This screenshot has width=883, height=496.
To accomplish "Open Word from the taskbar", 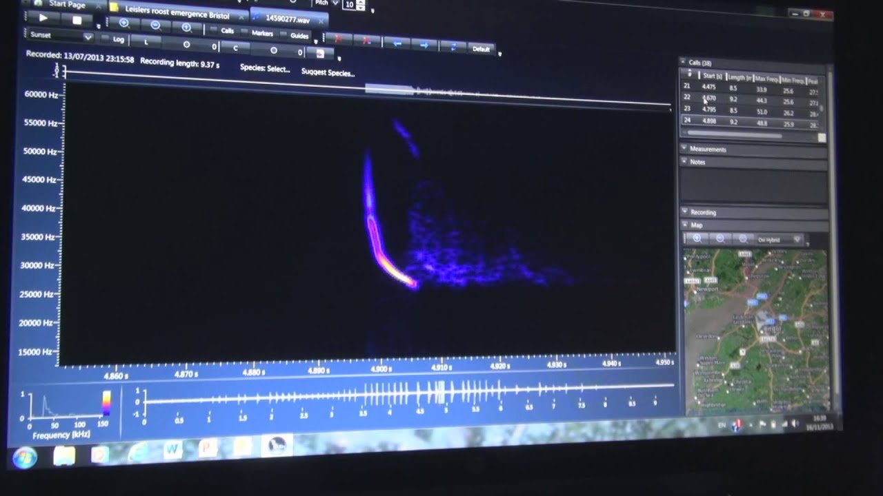I will [173, 451].
